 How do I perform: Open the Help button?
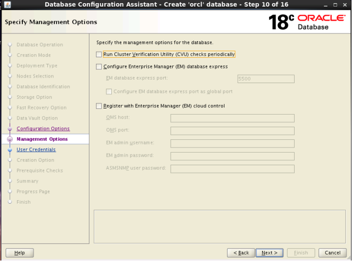[19, 253]
